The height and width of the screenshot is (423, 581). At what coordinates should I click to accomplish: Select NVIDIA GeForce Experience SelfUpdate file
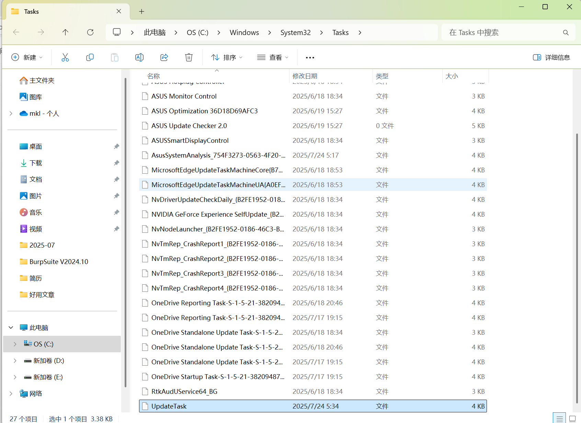tap(313, 214)
